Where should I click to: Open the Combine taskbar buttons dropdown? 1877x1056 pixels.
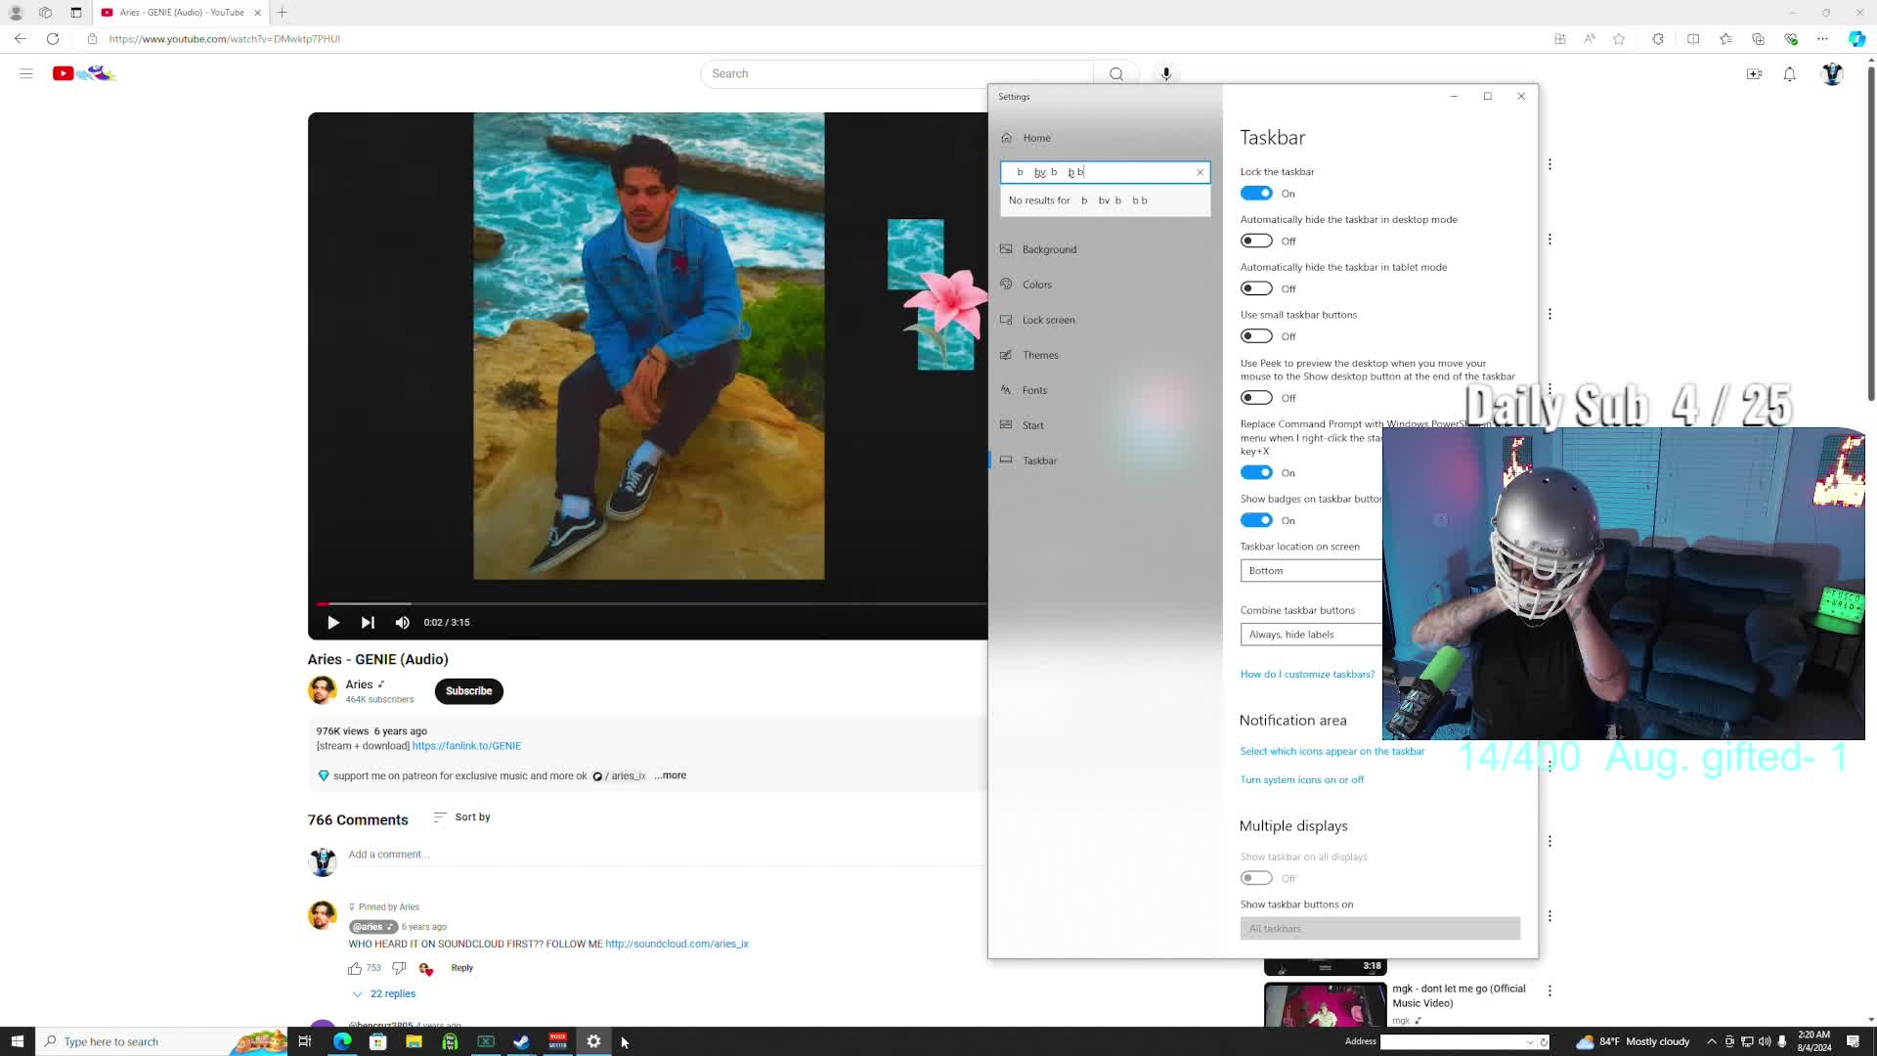[1310, 634]
